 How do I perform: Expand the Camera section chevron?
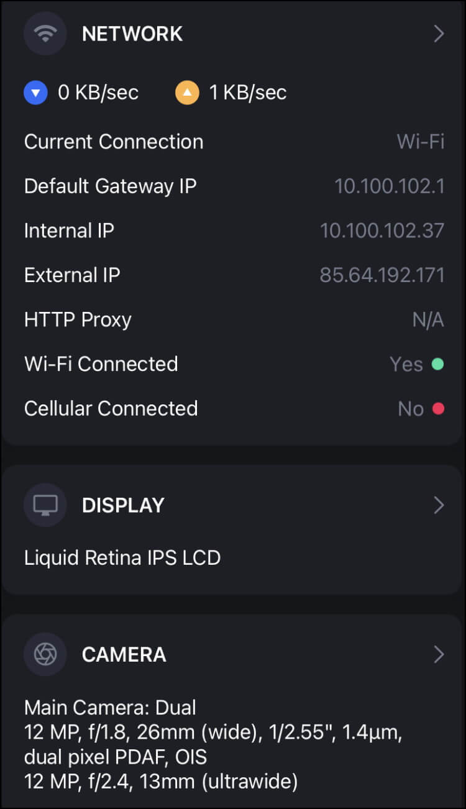point(439,654)
